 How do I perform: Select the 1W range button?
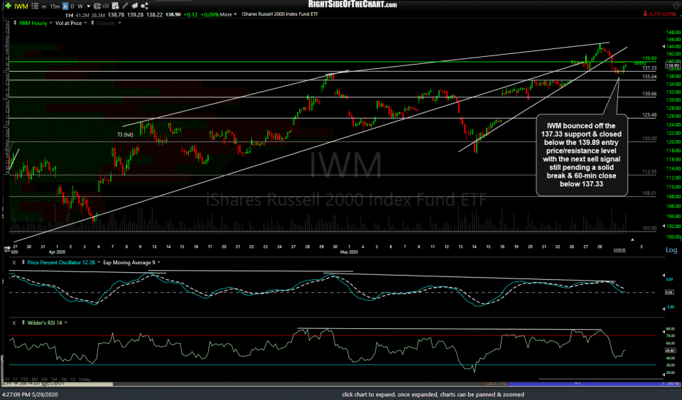[x=63, y=379]
